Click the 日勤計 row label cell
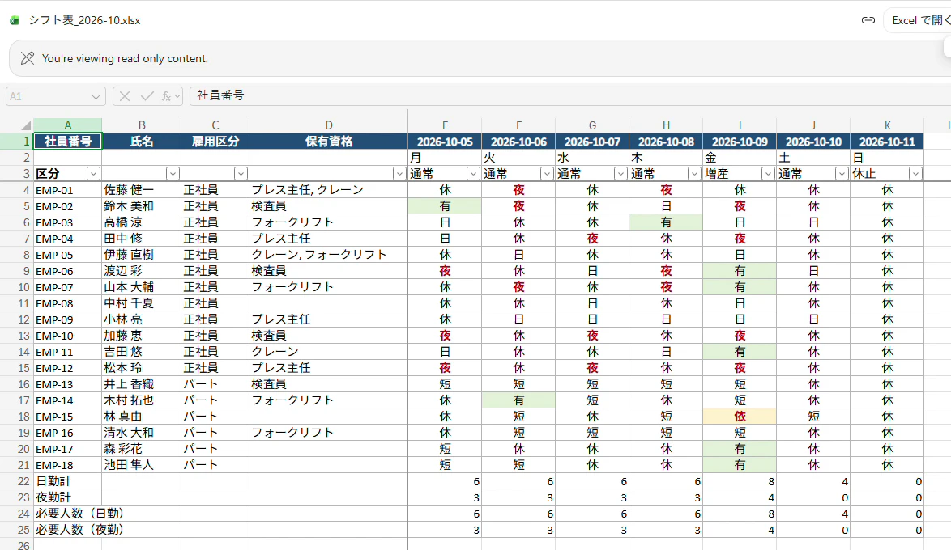The width and height of the screenshot is (951, 550). [67, 481]
